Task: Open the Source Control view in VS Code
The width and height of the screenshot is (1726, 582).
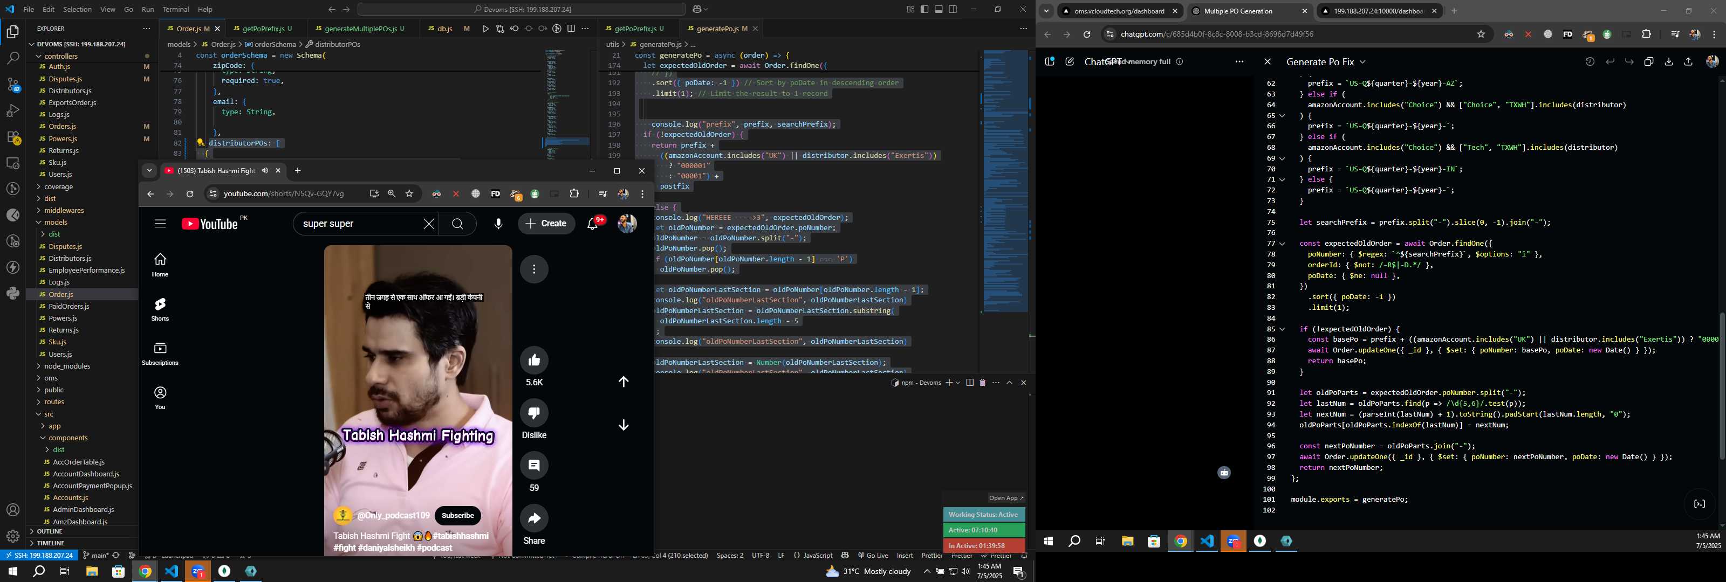Action: tap(13, 85)
